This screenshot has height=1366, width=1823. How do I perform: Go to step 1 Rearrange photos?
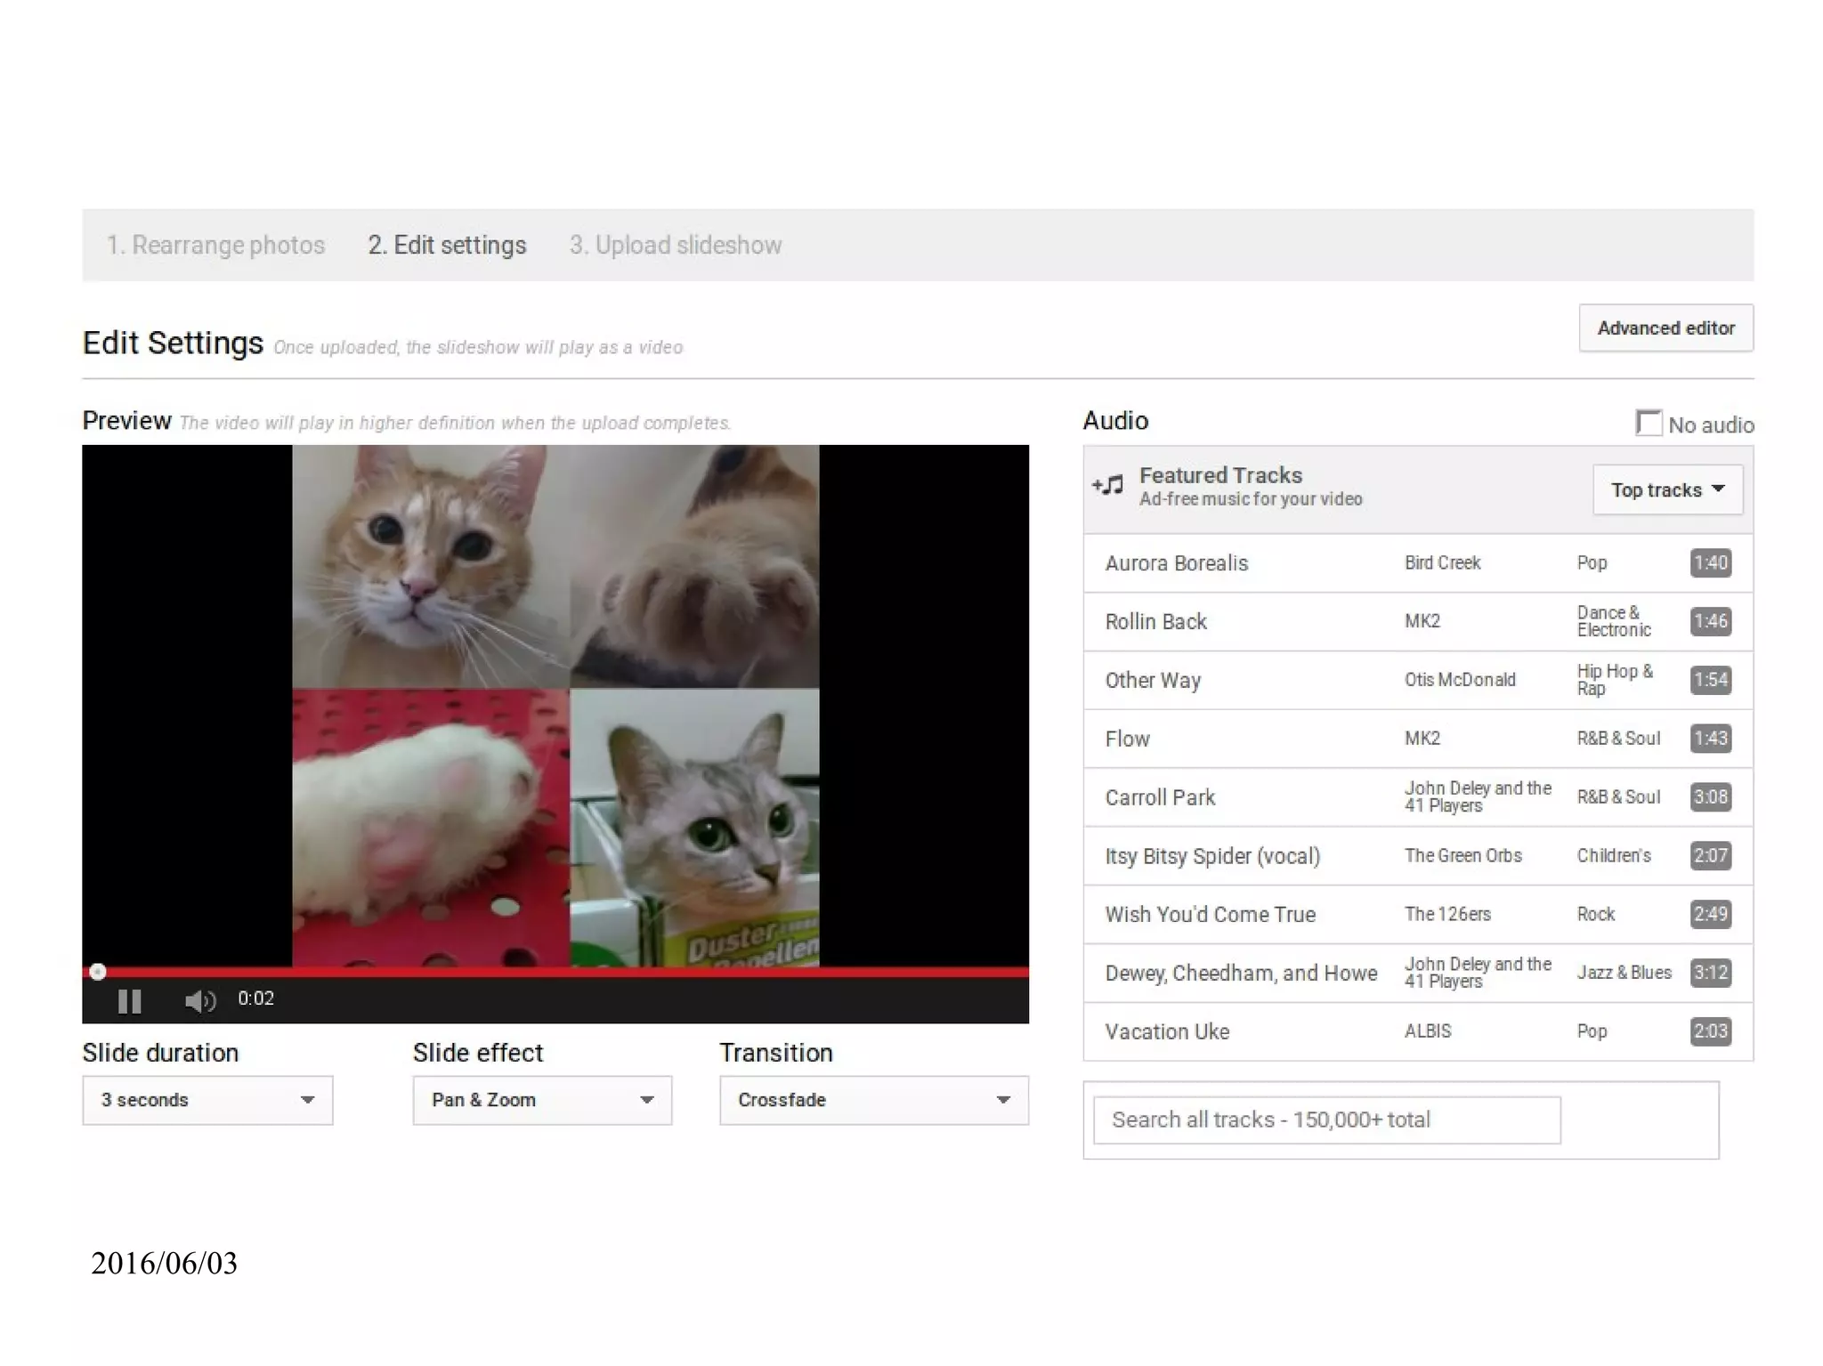coord(215,245)
